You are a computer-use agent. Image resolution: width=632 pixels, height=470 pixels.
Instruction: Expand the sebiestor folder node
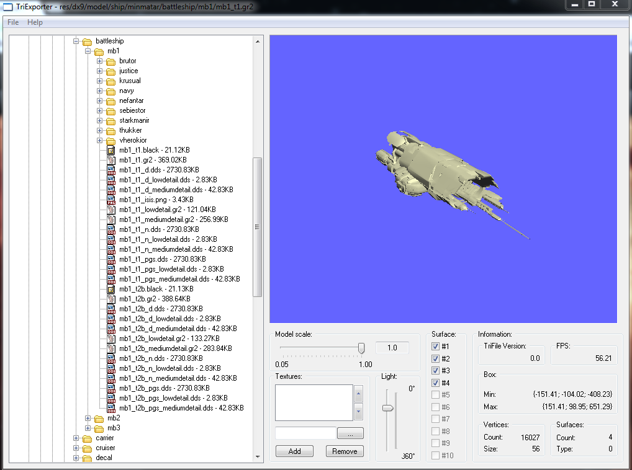point(99,110)
